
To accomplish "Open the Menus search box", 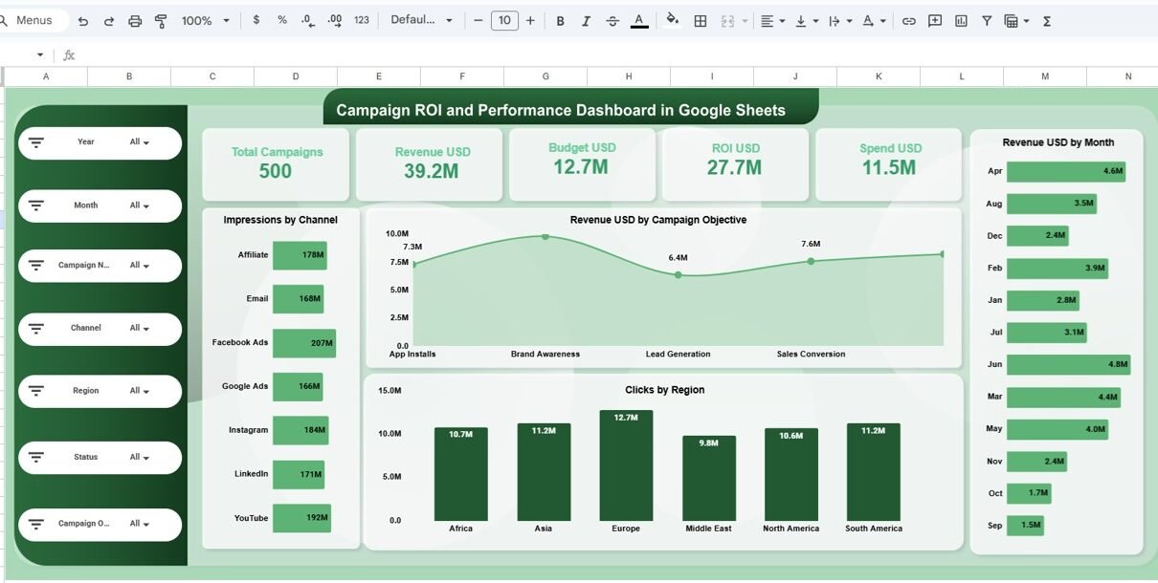I will 33,21.
